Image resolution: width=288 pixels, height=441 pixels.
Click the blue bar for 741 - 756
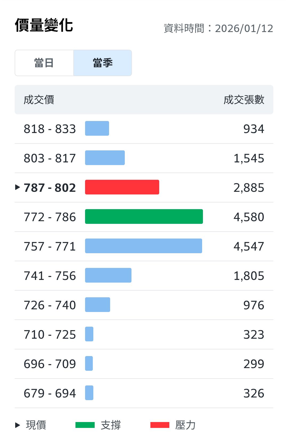point(108,275)
